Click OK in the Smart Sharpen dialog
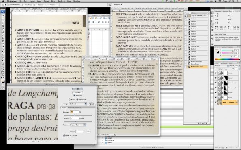Image resolution: width=241 pixels, height=150 pixels. click(78, 89)
